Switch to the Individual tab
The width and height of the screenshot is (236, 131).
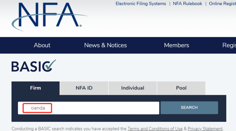132,88
